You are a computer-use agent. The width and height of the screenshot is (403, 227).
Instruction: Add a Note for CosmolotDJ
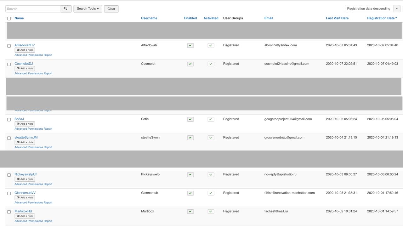[x=25, y=69]
